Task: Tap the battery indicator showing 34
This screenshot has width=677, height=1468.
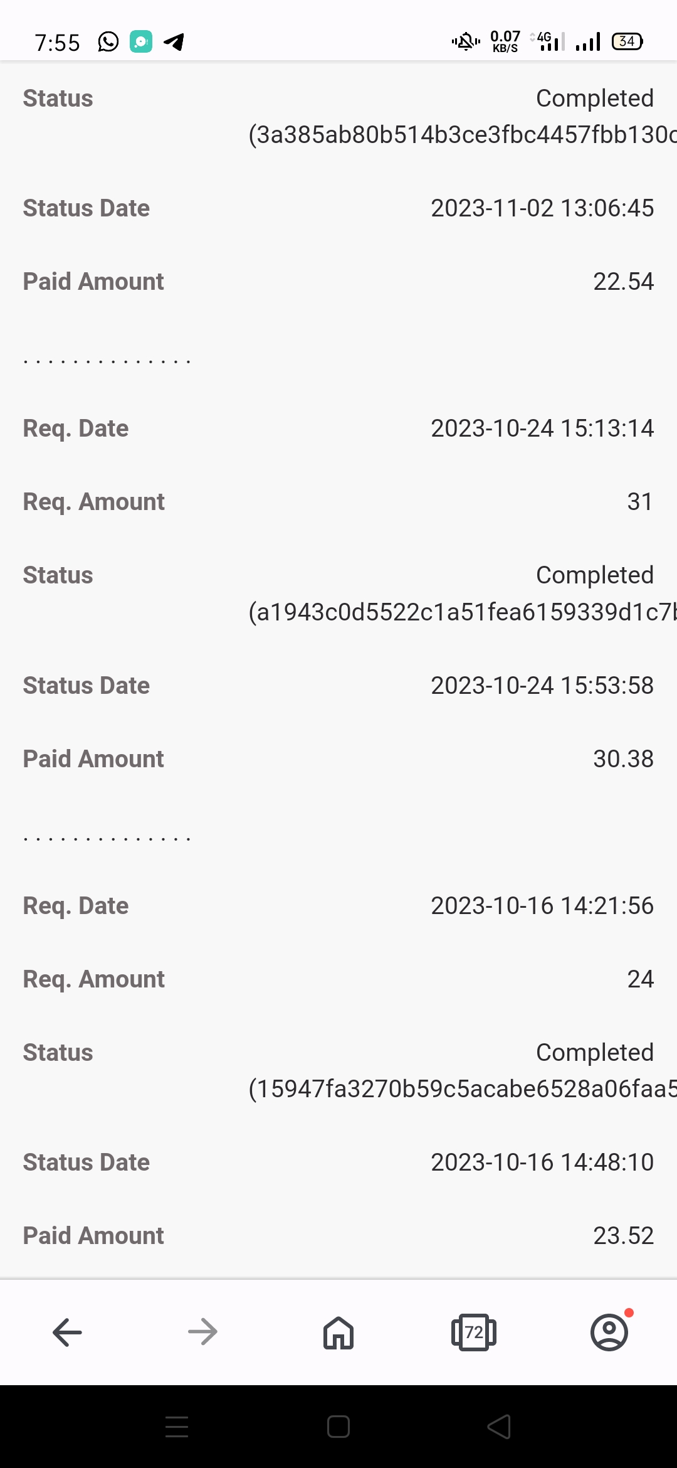Action: pyautogui.click(x=627, y=41)
